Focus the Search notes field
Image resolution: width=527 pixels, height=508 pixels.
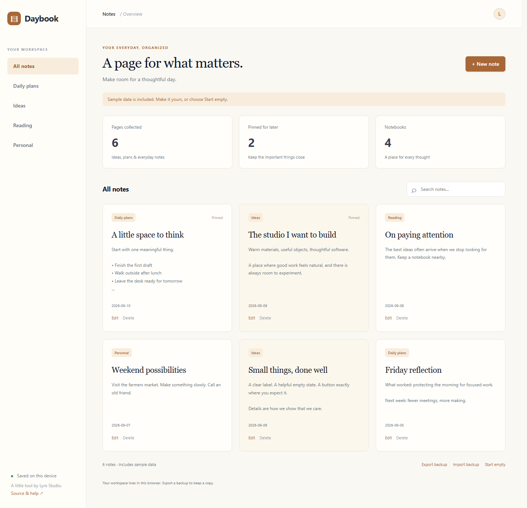(x=456, y=189)
